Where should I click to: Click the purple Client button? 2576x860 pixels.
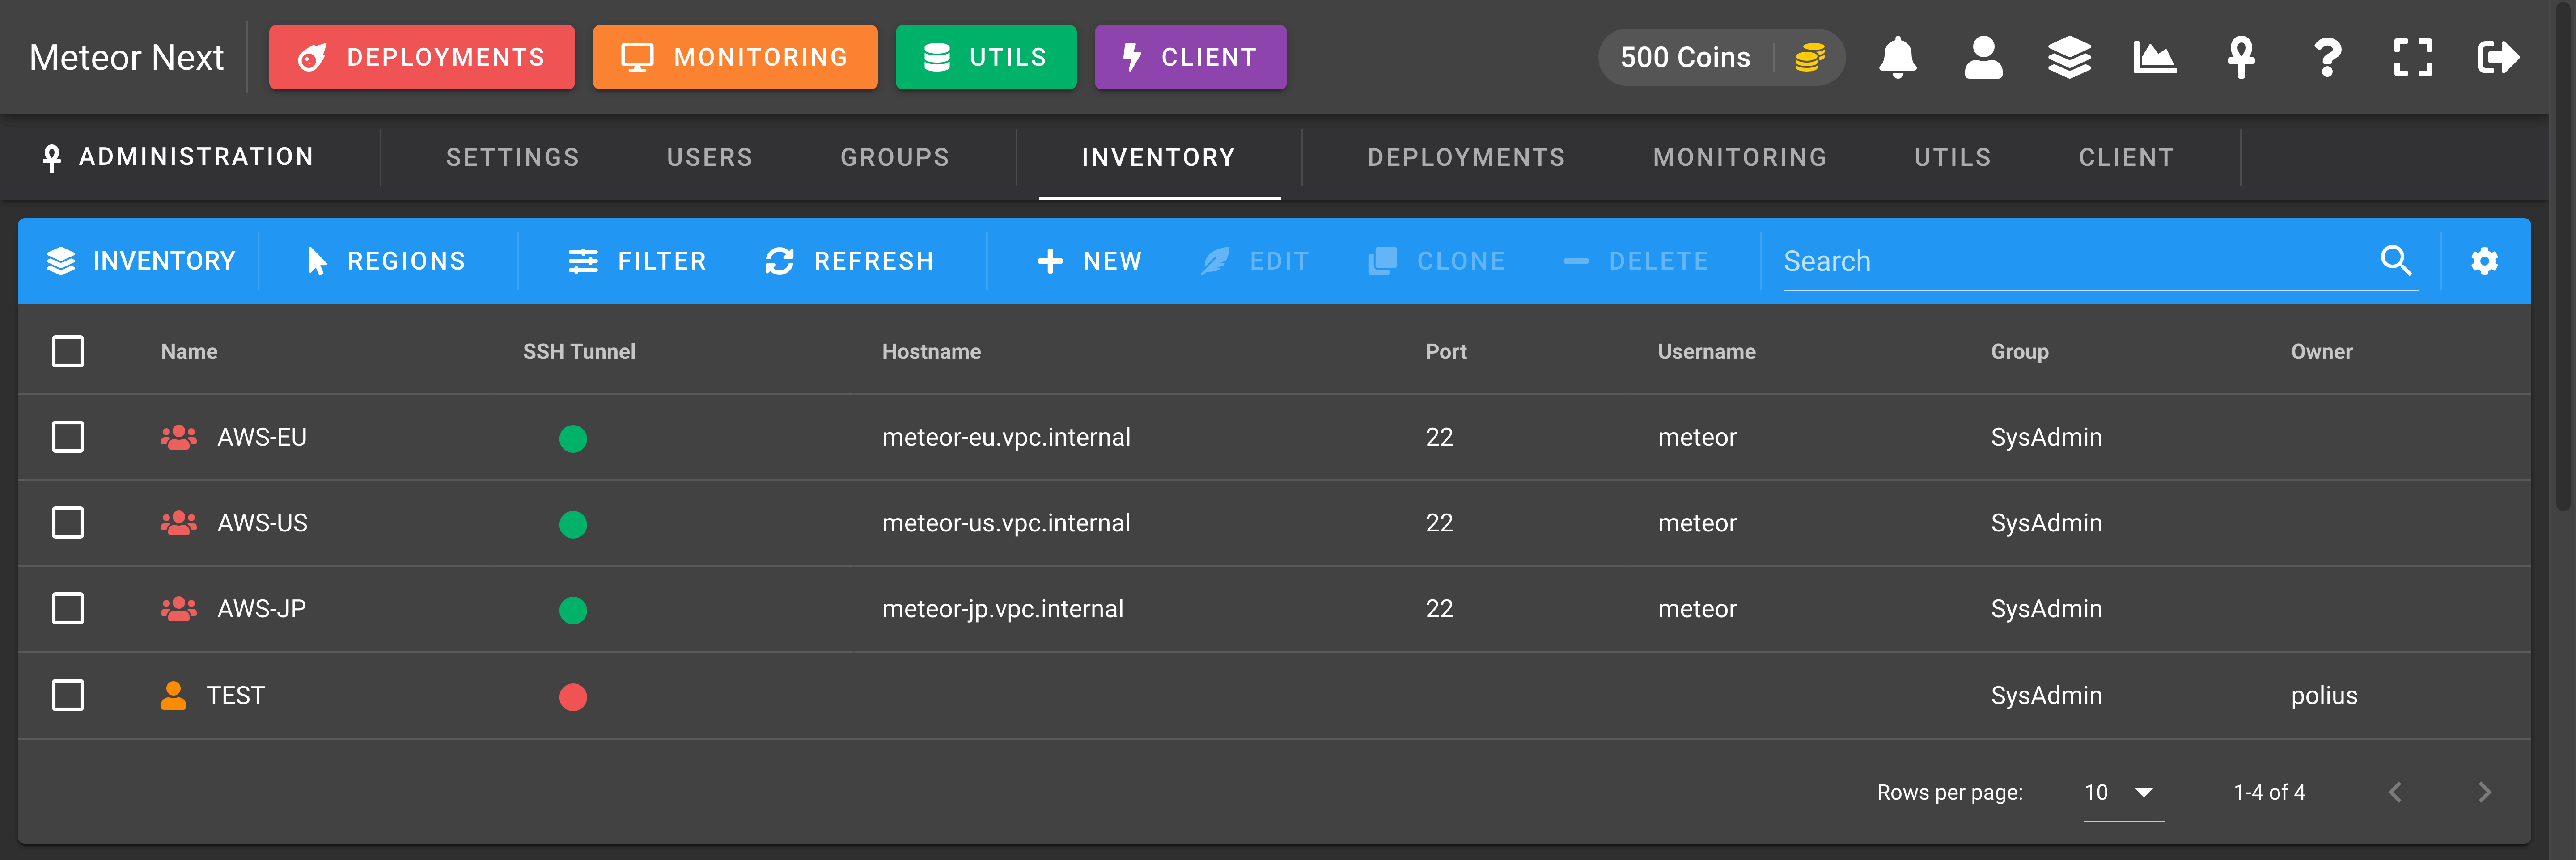[x=1190, y=57]
